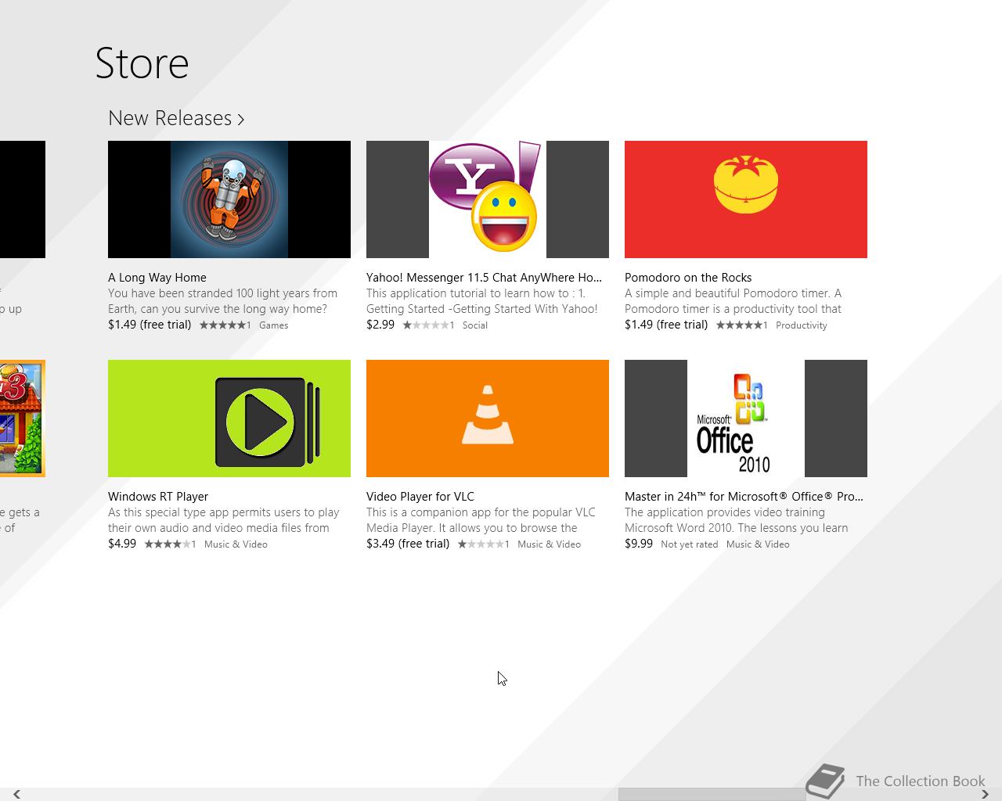The image size is (1002, 801).
Task: Click the Not yet rated label
Action: [x=689, y=544]
